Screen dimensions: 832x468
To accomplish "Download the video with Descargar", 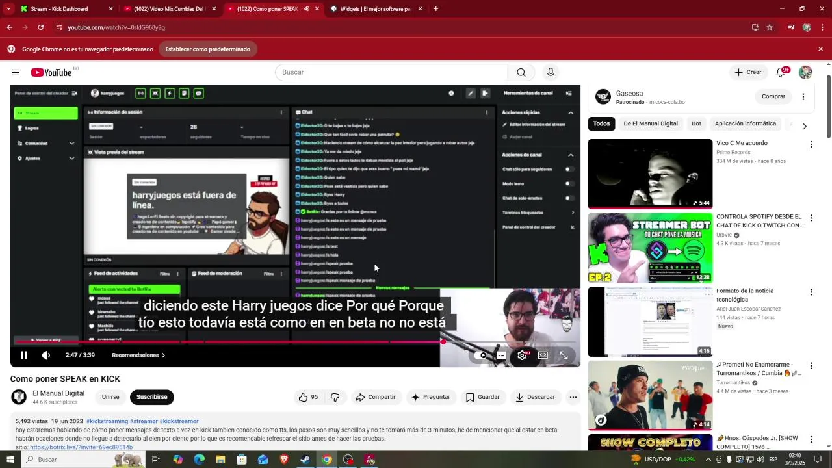I will point(535,397).
